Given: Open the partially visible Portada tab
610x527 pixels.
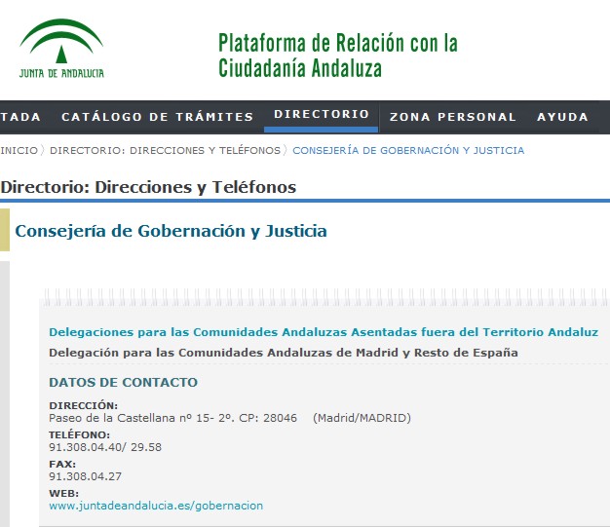Looking at the screenshot, I should (x=20, y=117).
